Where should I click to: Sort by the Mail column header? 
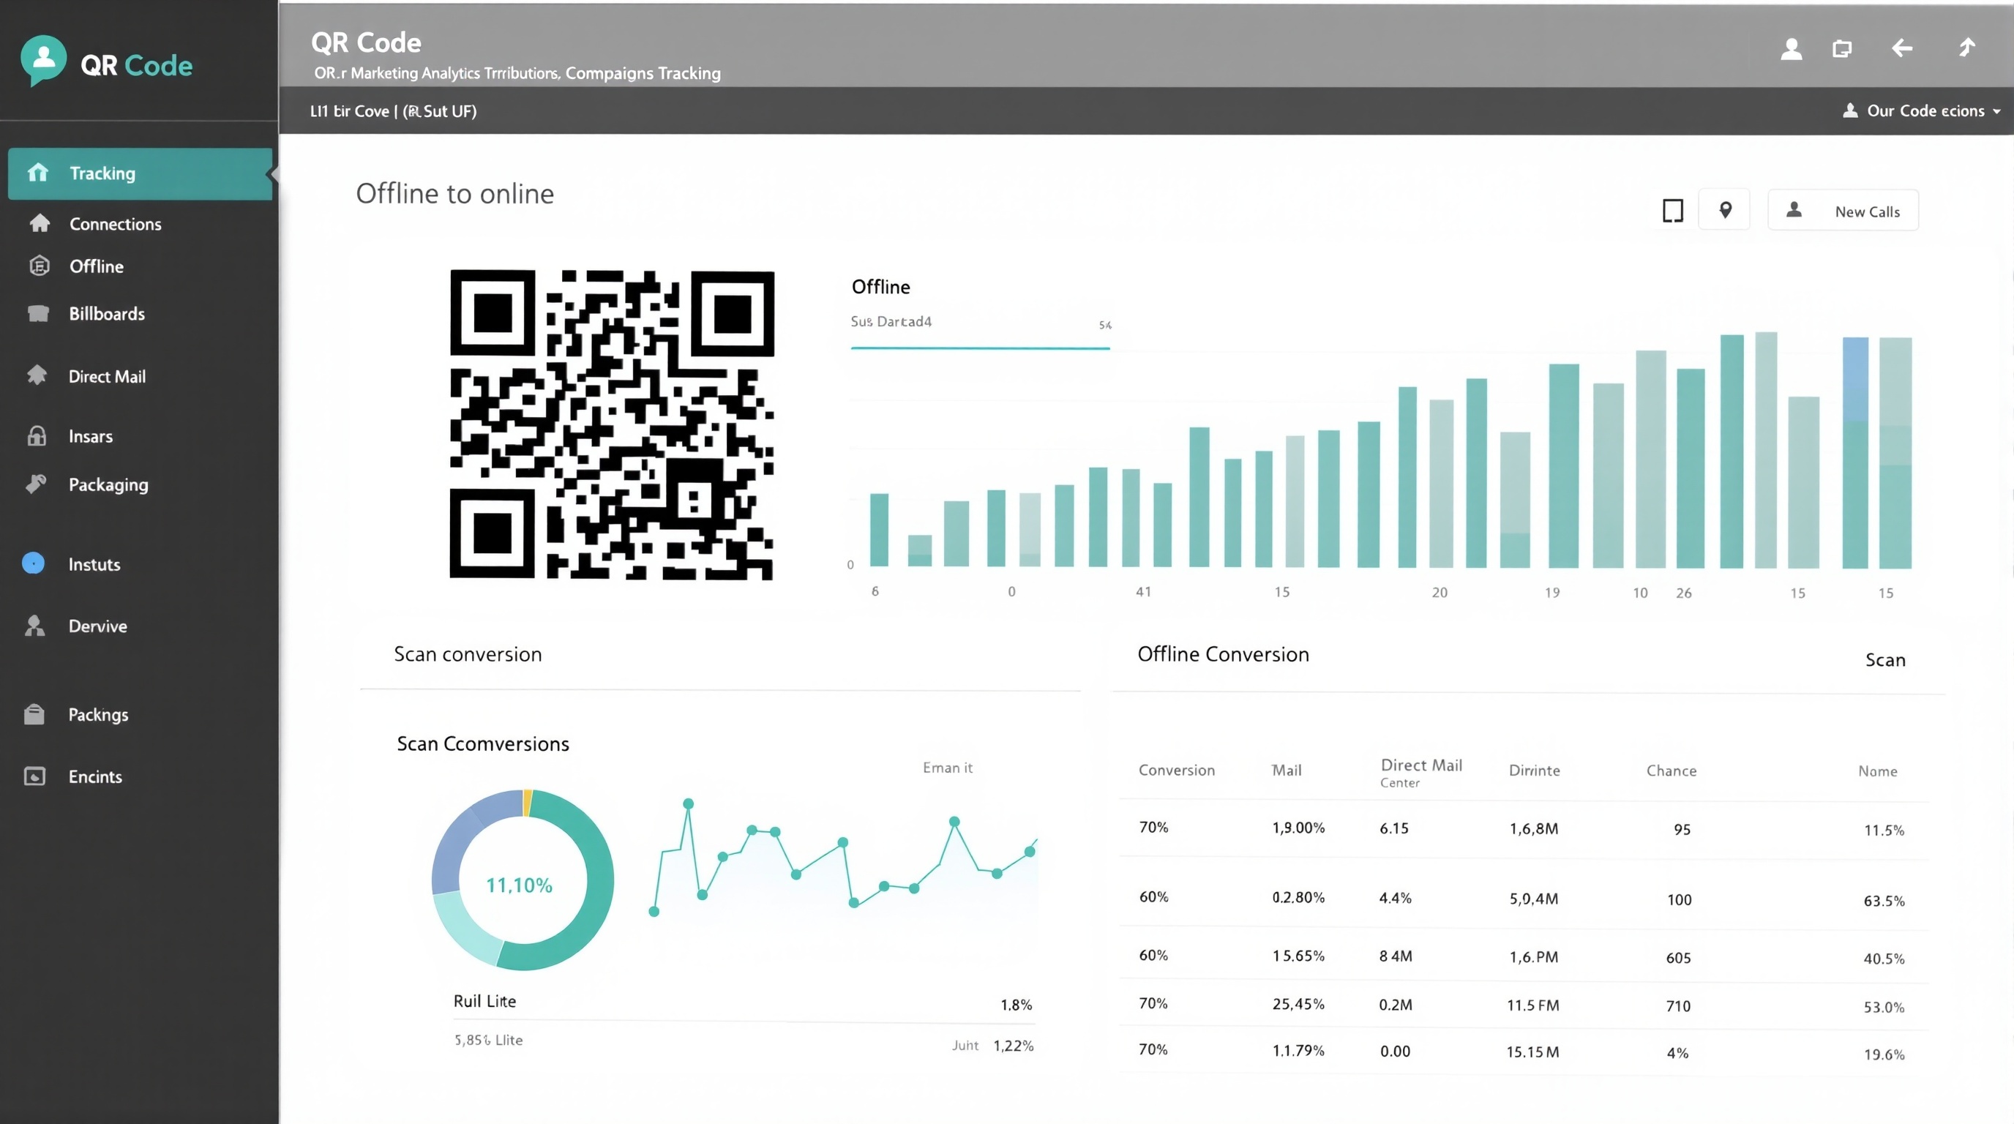coord(1286,770)
